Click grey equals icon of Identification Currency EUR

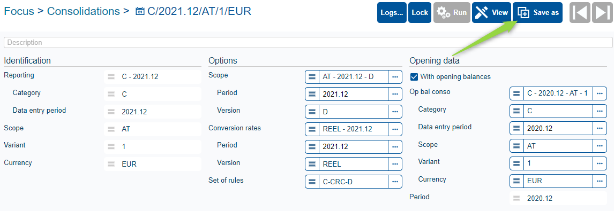(111, 164)
